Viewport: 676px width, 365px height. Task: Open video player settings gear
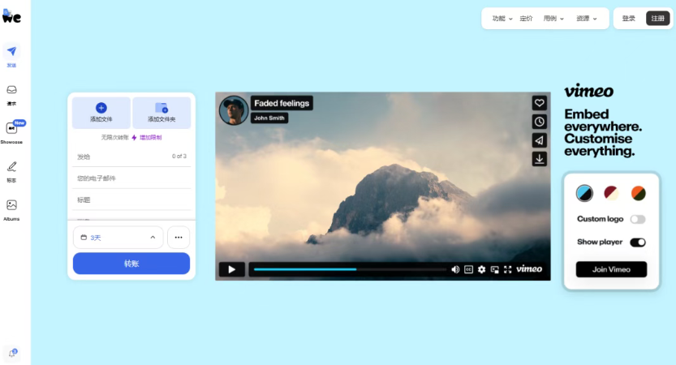coord(481,269)
